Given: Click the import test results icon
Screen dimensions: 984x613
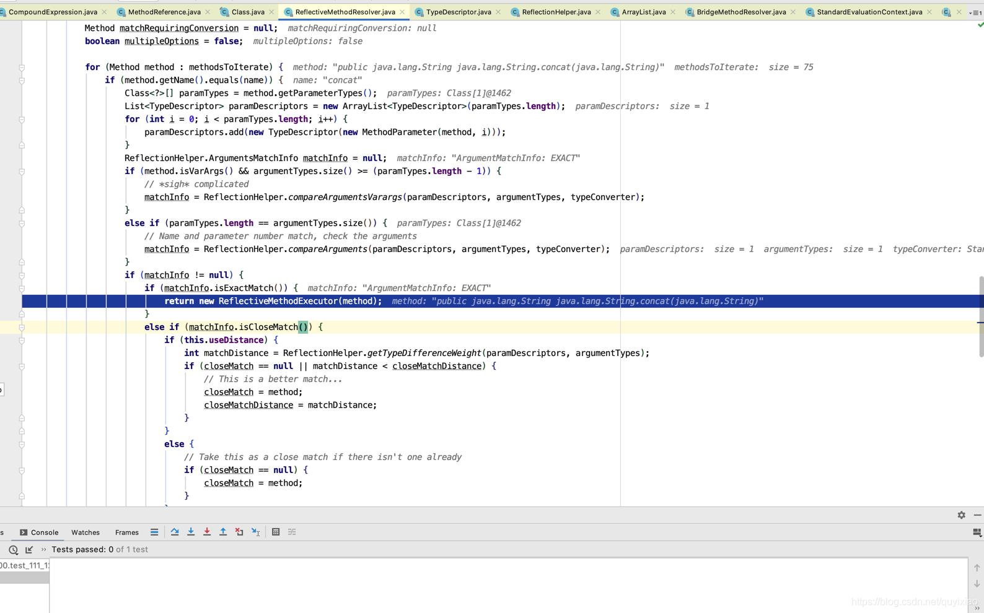Looking at the screenshot, I should coord(29,550).
